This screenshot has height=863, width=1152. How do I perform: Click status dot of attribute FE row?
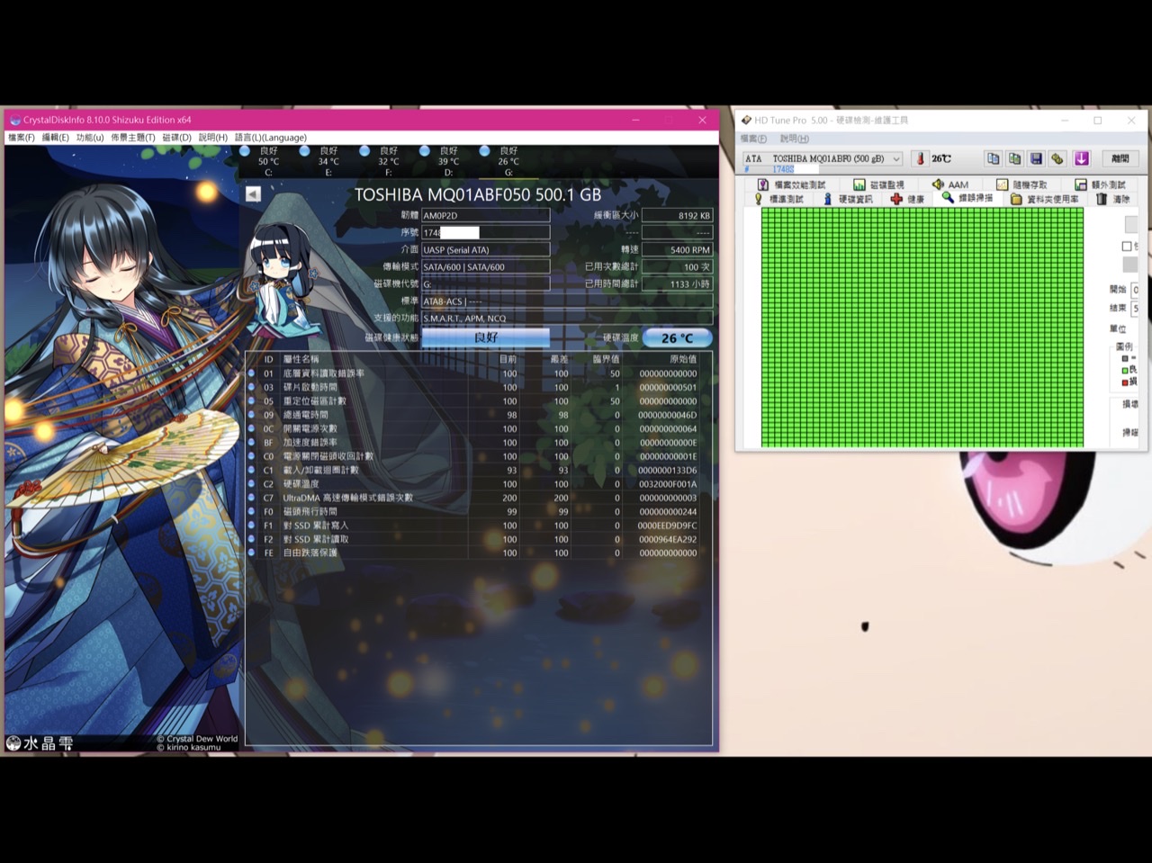click(x=252, y=553)
